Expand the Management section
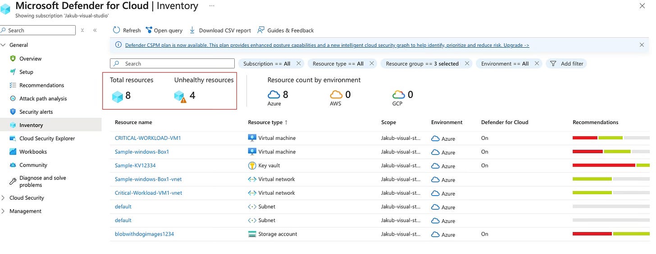Screen dimensions: 656x254 click(4, 211)
